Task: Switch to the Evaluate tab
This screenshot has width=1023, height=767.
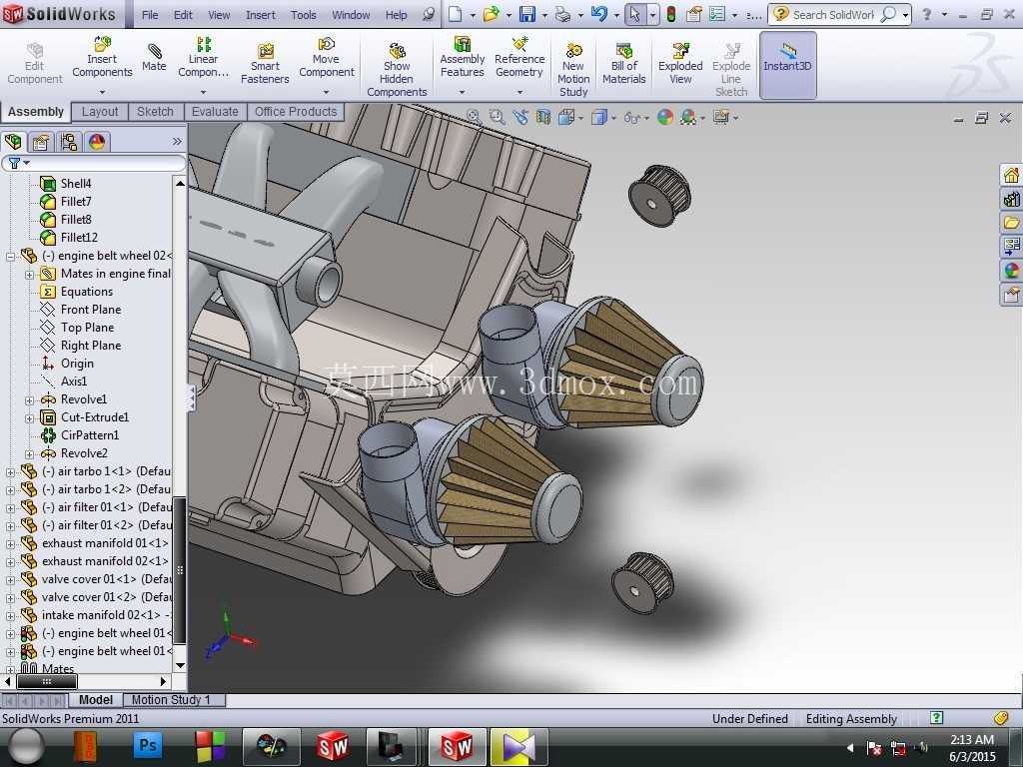Action: [x=215, y=112]
